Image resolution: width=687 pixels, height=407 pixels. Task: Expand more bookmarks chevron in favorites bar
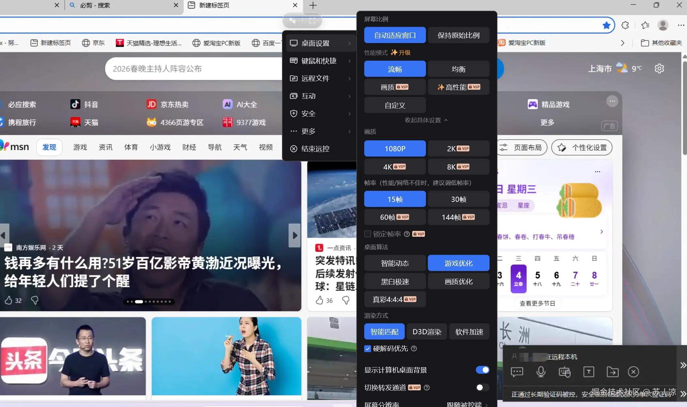(623, 43)
